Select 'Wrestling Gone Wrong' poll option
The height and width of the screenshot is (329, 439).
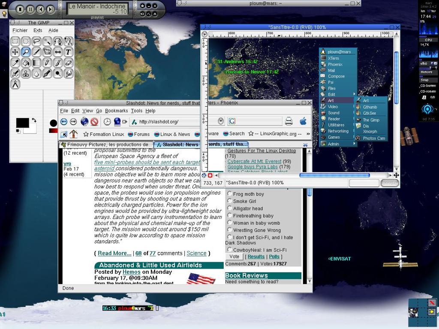point(229,230)
